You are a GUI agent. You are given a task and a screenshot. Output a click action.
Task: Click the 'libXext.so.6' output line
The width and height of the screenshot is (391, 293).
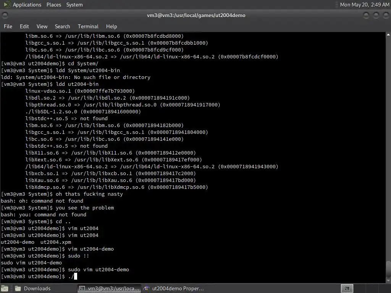pyautogui.click(x=113, y=160)
